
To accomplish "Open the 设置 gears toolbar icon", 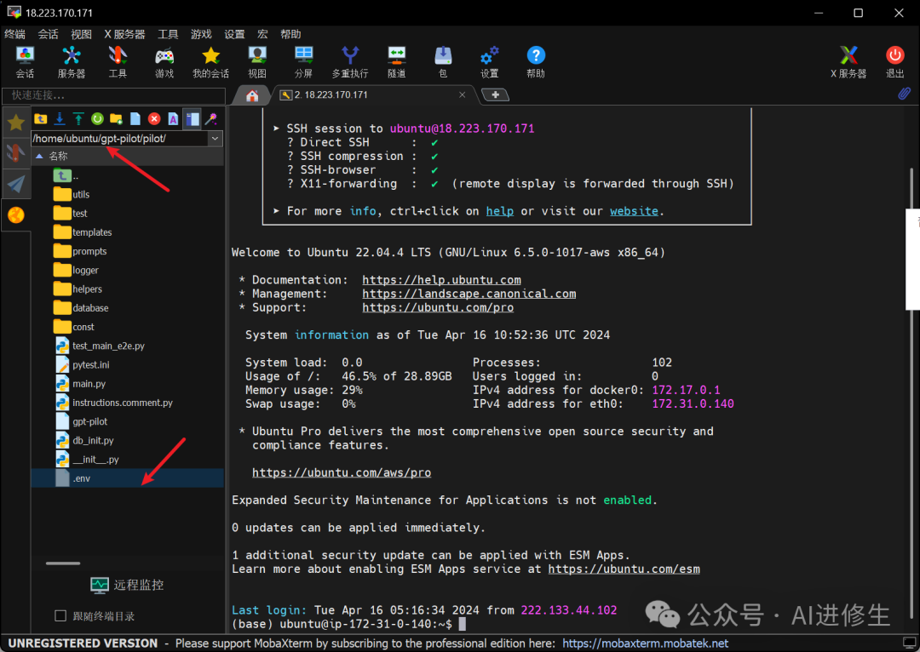I will coord(489,61).
